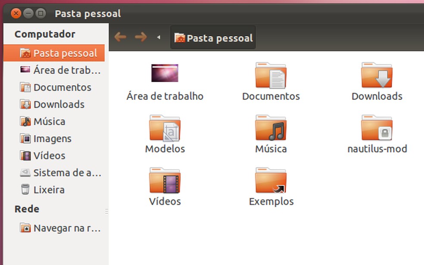Click the Modelos folder name label

165,149
